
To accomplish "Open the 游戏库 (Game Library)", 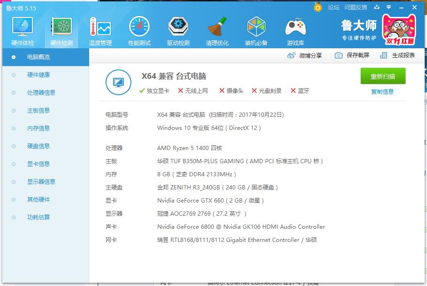I will point(295,30).
